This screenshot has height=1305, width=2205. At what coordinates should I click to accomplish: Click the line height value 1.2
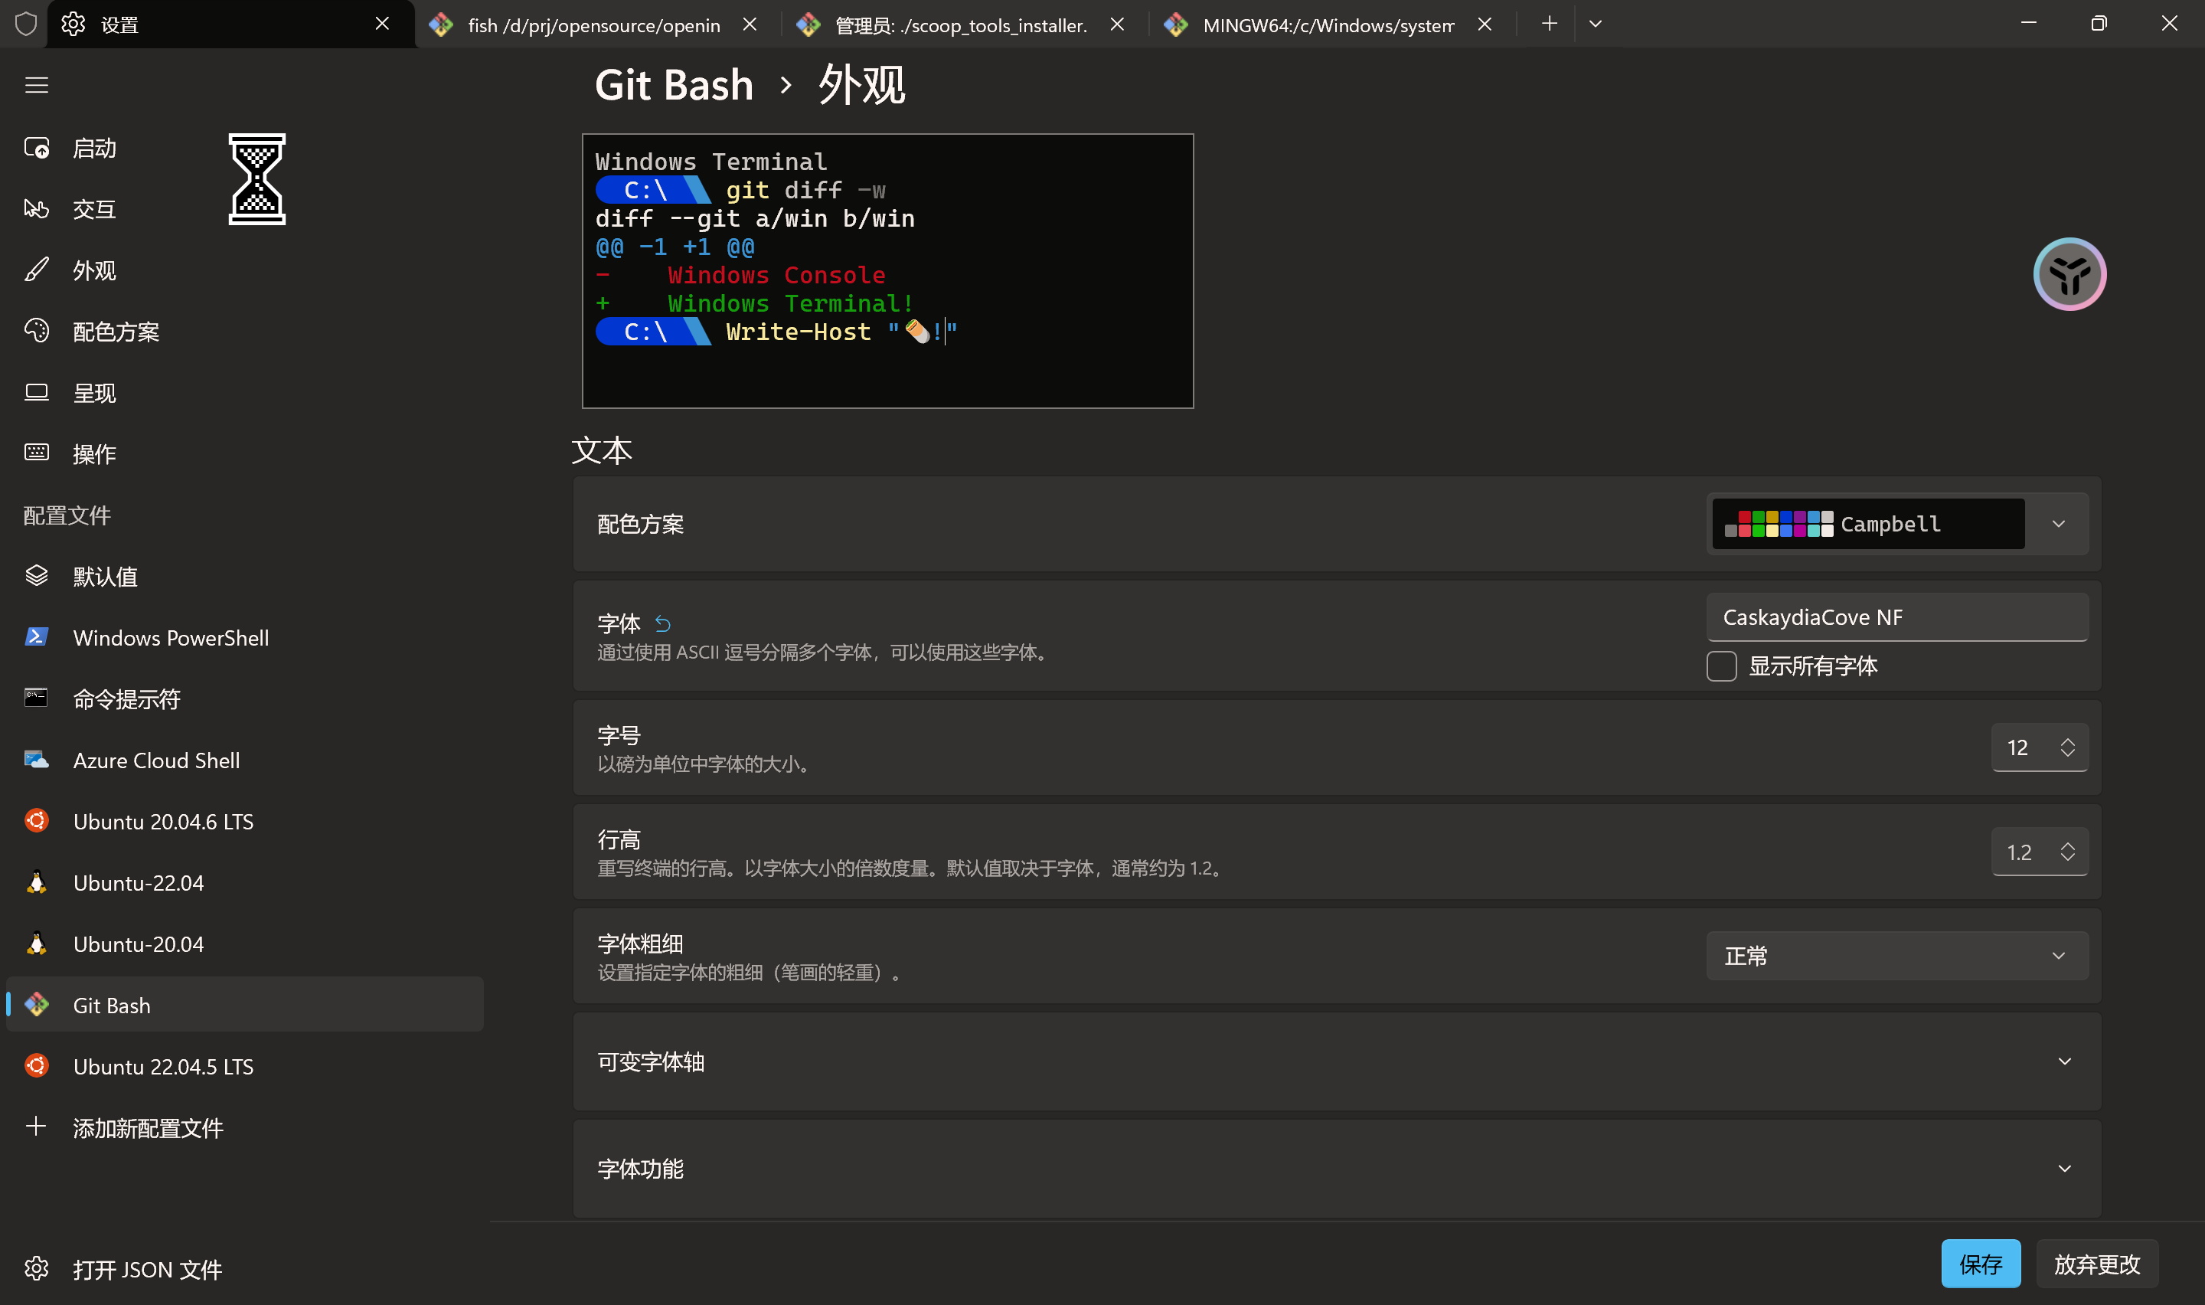[x=2020, y=852]
